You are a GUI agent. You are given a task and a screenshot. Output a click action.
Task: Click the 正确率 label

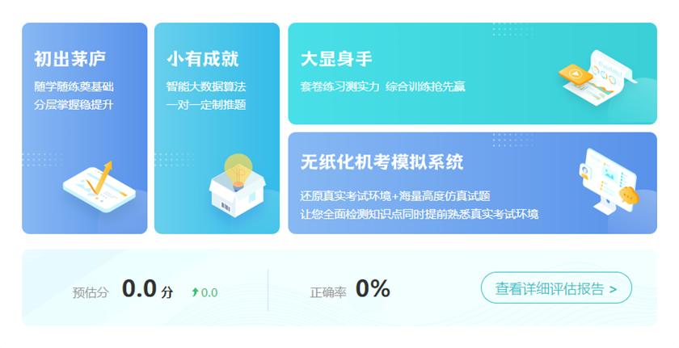[x=328, y=292]
